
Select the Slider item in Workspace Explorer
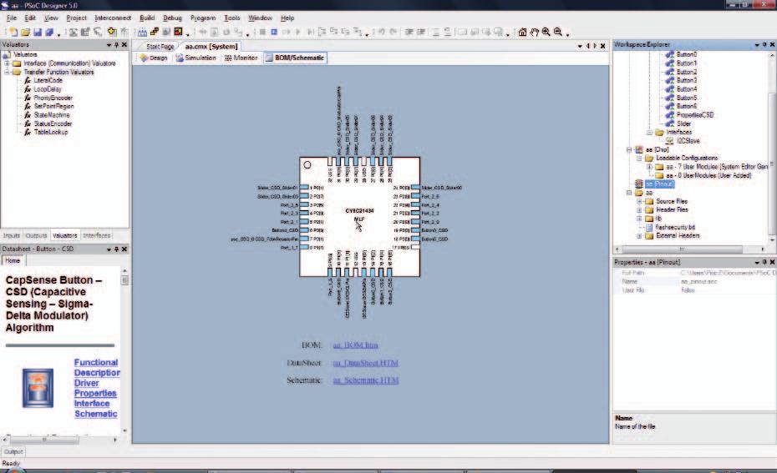[x=683, y=123]
